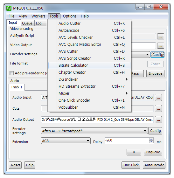Click the Zones button
This screenshot has height=178, width=174.
point(155,64)
